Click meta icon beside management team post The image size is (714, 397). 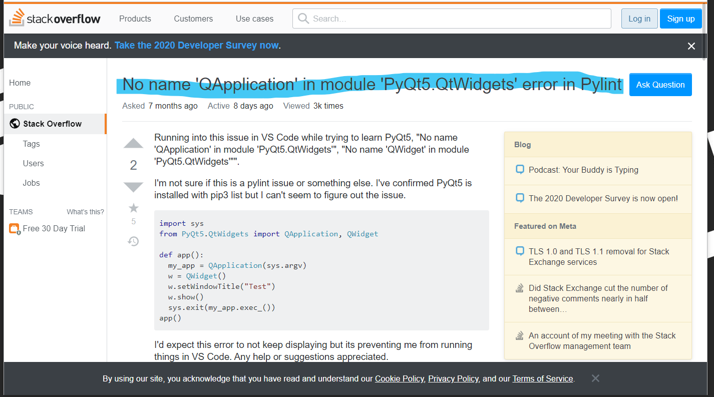point(520,336)
